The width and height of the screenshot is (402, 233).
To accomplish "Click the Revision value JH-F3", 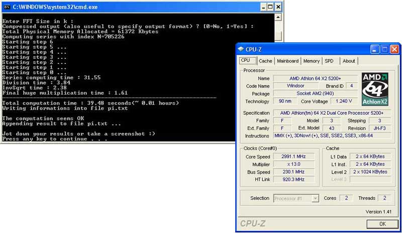I will 379,128.
